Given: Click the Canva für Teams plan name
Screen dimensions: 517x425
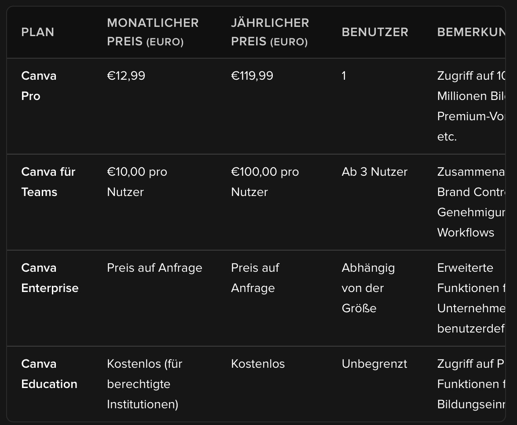Looking at the screenshot, I should 48,182.
